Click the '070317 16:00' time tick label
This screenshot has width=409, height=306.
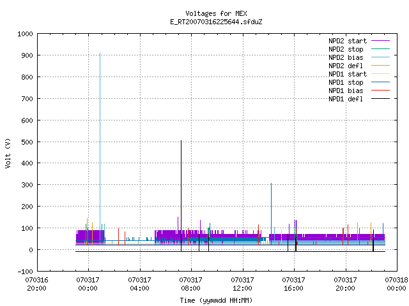pos(294,284)
